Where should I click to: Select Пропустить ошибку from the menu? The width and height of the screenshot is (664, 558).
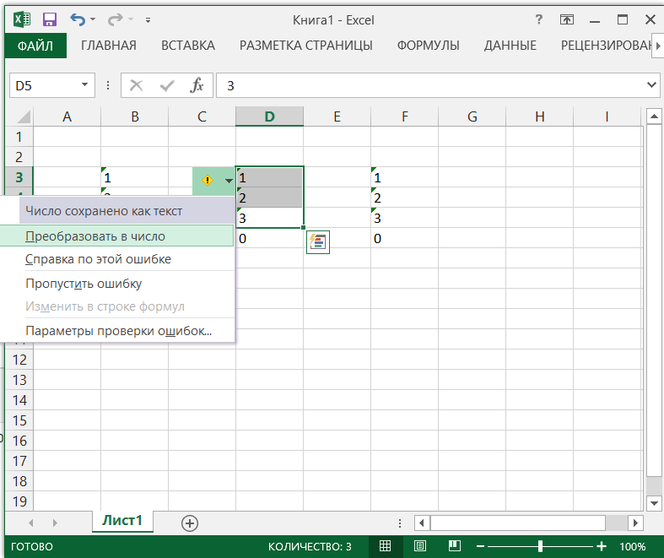pyautogui.click(x=117, y=284)
